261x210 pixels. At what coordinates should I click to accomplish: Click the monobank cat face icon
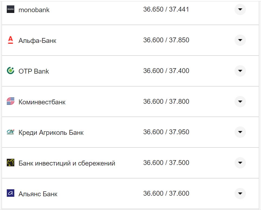point(10,9)
